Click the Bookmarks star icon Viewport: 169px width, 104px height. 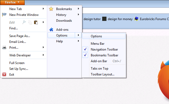point(51,9)
